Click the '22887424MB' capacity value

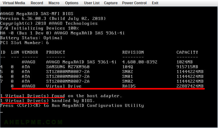(190, 86)
